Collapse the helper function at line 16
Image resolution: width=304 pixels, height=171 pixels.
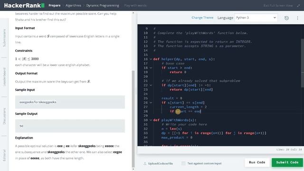(x=151, y=59)
